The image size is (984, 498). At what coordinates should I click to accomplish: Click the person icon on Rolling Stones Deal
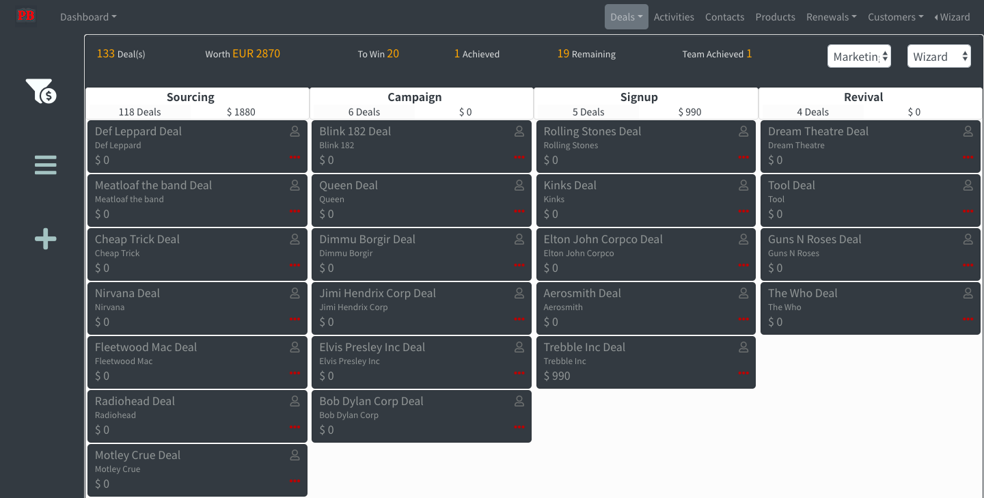(743, 131)
